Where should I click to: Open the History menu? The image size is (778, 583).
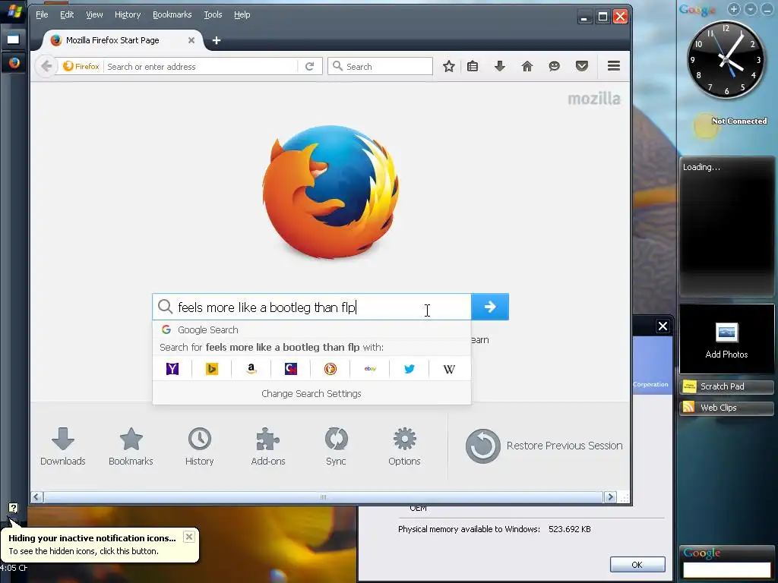tap(128, 14)
